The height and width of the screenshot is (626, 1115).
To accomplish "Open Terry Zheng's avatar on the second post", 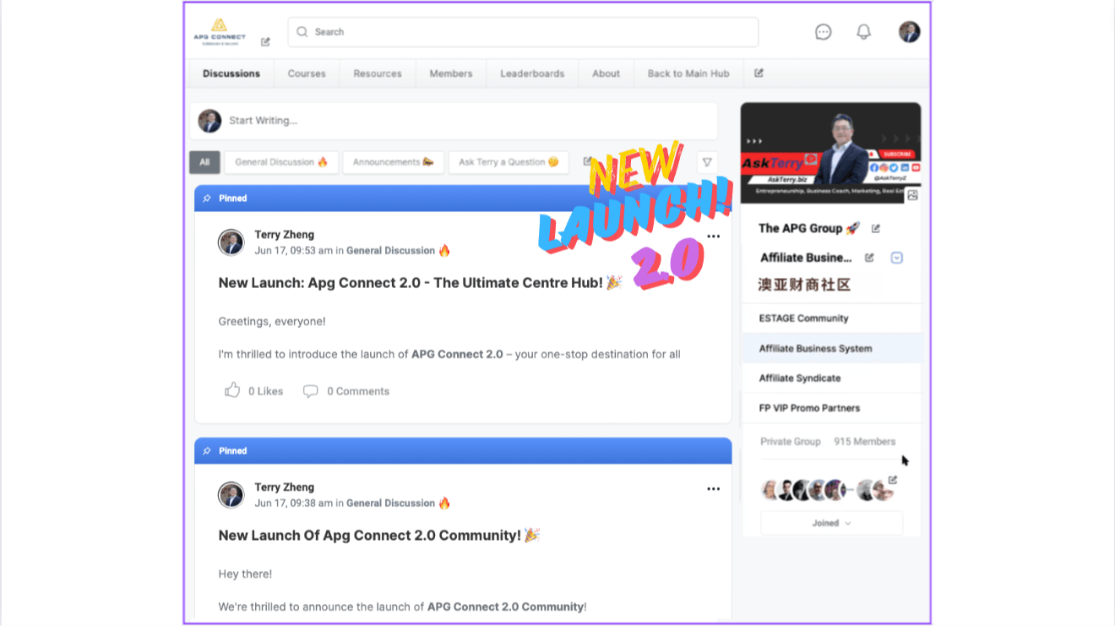I will coord(231,495).
